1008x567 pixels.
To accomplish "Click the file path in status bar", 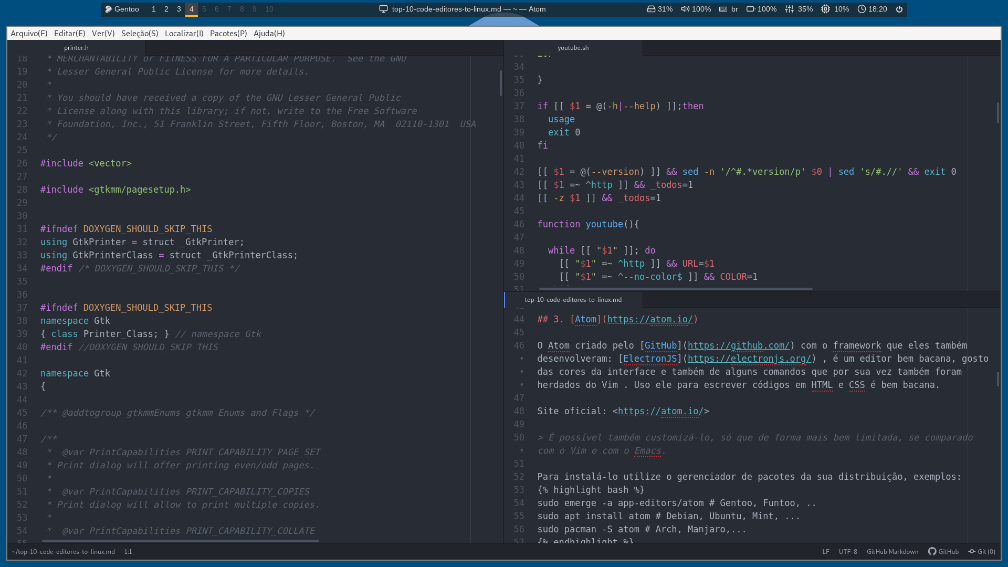I will 63,551.
